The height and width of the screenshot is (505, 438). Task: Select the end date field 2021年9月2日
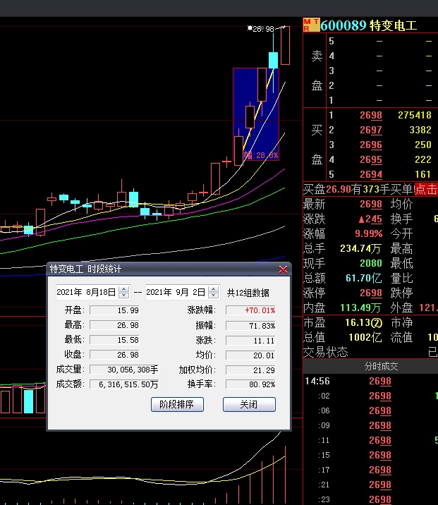176,292
